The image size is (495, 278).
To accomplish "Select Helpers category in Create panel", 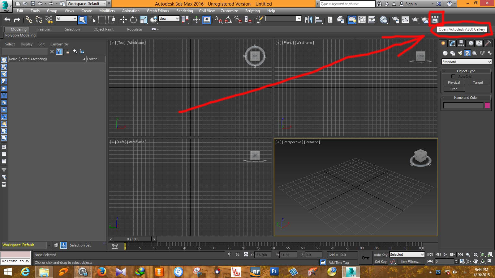I will coord(475,53).
